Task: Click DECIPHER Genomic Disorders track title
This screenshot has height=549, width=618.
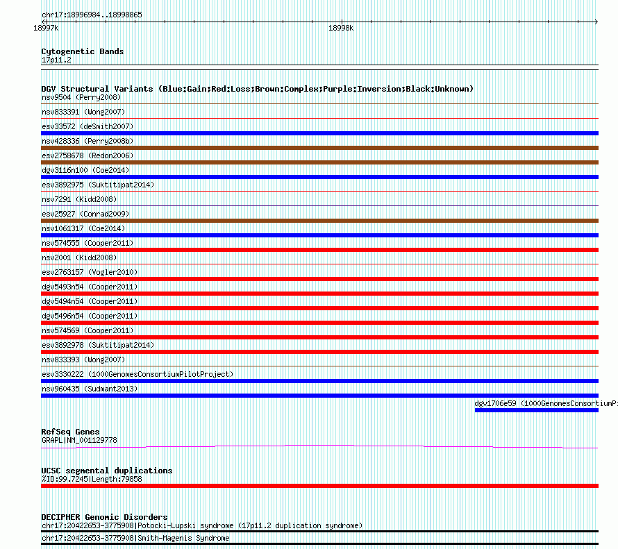Action: pyautogui.click(x=104, y=517)
